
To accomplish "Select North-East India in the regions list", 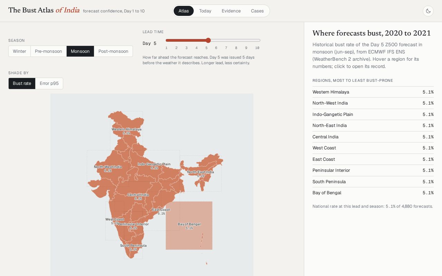I will [x=373, y=126].
